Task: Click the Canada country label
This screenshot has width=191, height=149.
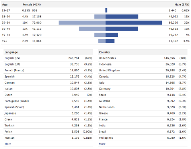Action: click(103, 76)
